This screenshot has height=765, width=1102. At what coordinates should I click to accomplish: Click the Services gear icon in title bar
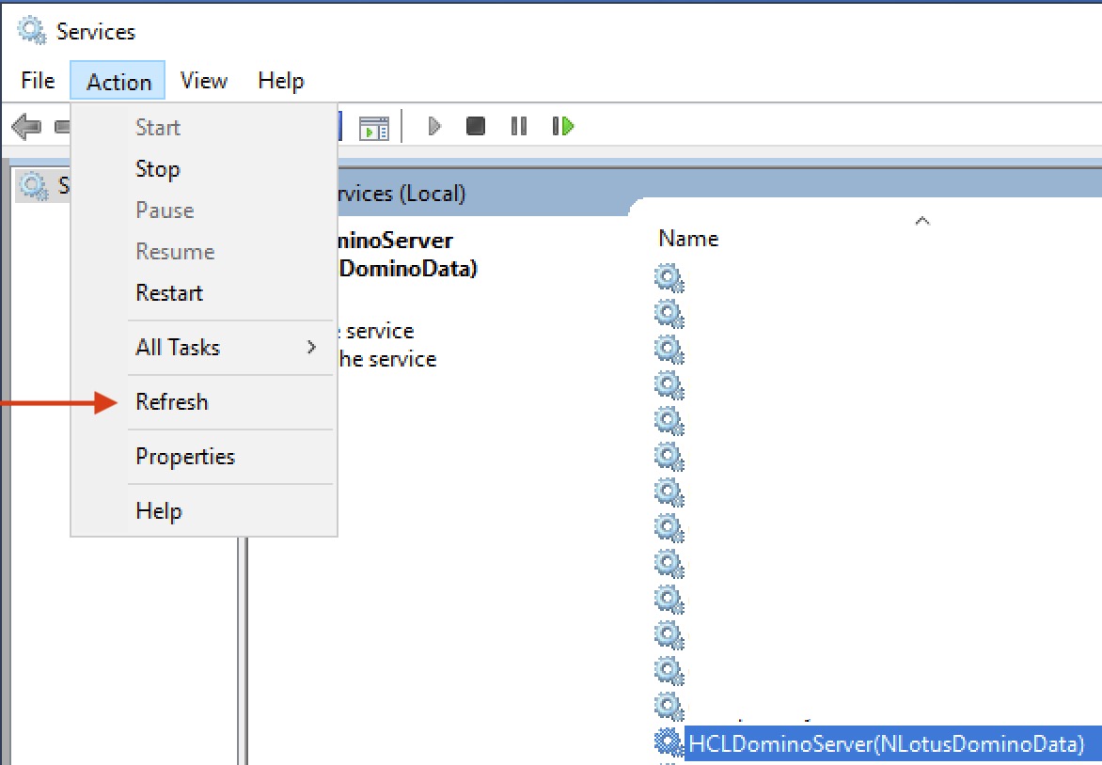(x=32, y=31)
